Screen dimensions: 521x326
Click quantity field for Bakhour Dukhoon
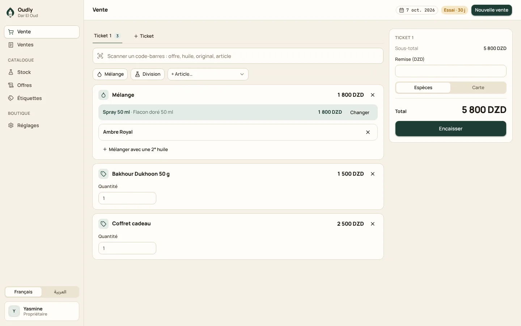tap(127, 198)
